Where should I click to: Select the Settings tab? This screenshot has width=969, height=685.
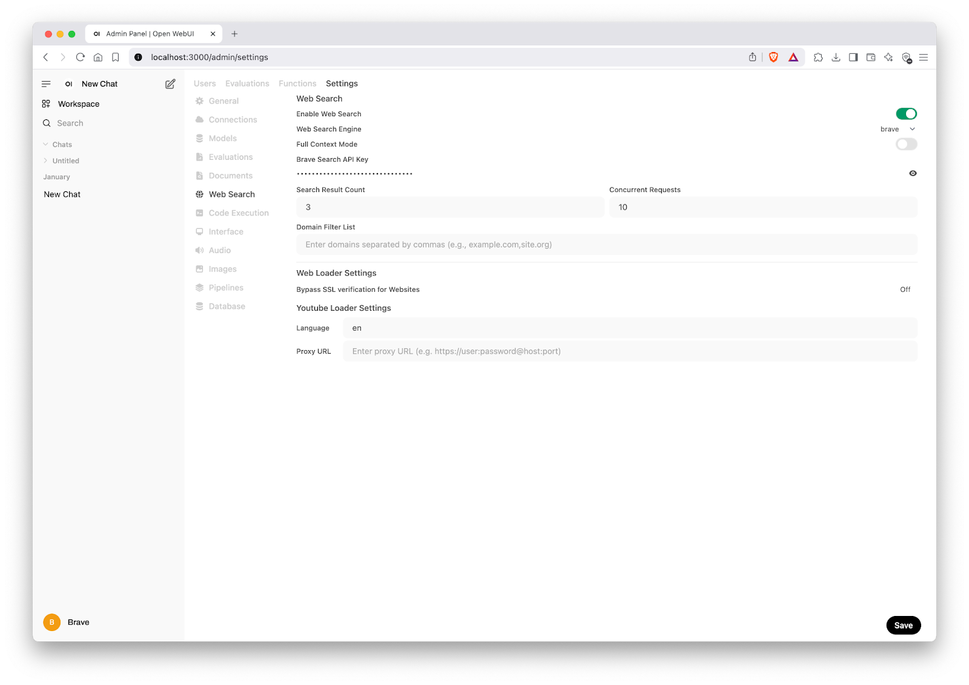[x=342, y=84]
